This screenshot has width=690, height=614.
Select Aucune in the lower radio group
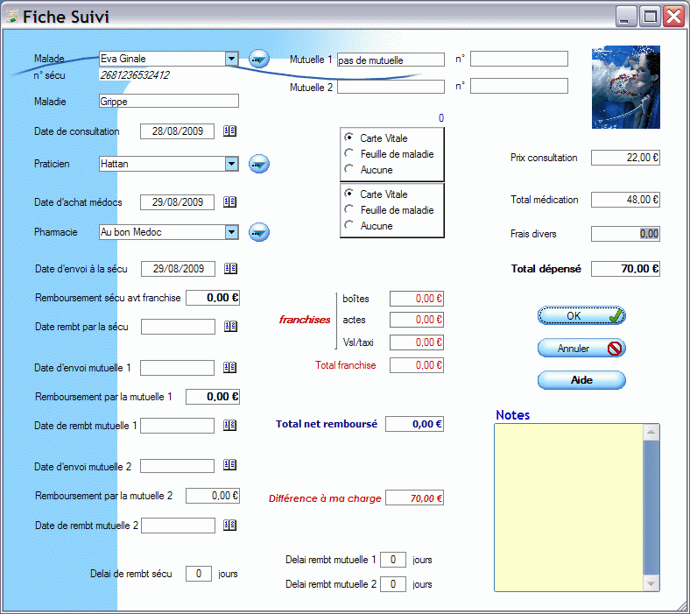[349, 225]
